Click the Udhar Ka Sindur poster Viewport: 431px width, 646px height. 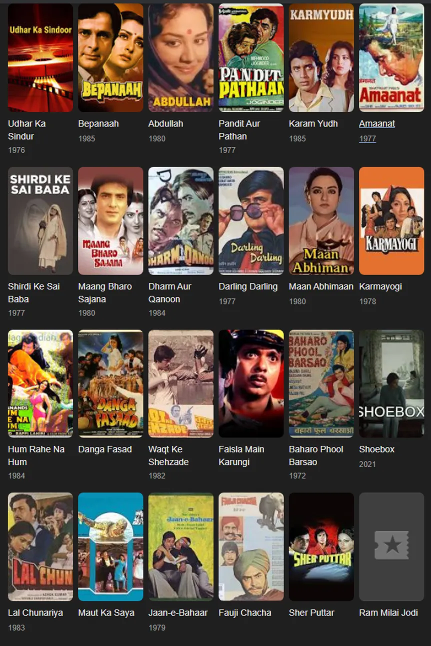(40, 57)
